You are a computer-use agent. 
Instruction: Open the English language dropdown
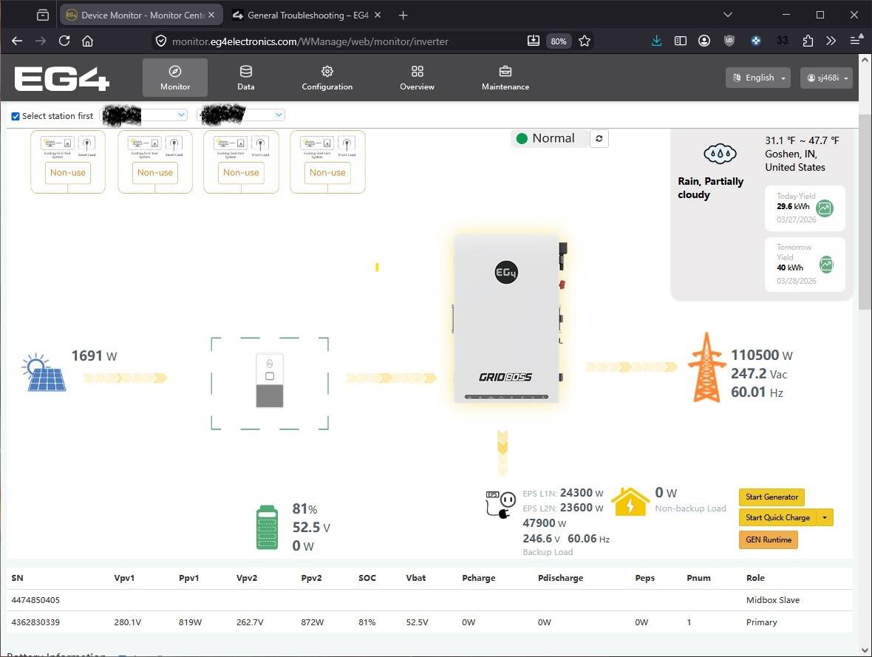click(757, 78)
